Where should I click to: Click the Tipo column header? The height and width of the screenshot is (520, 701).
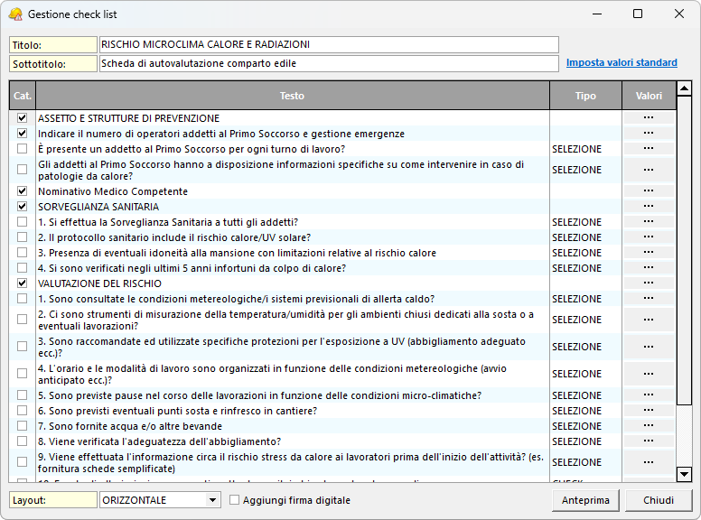(585, 96)
